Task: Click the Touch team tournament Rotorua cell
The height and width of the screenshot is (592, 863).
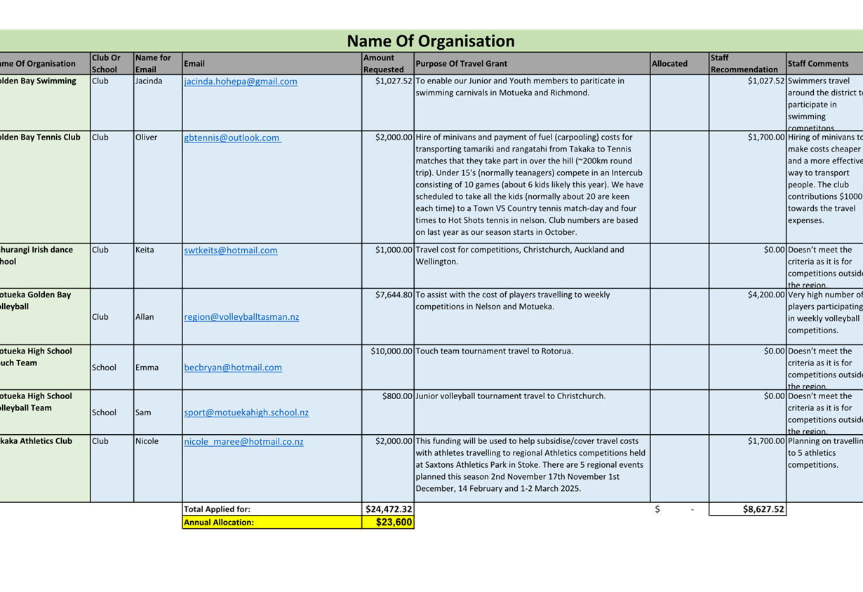Action: tap(532, 367)
